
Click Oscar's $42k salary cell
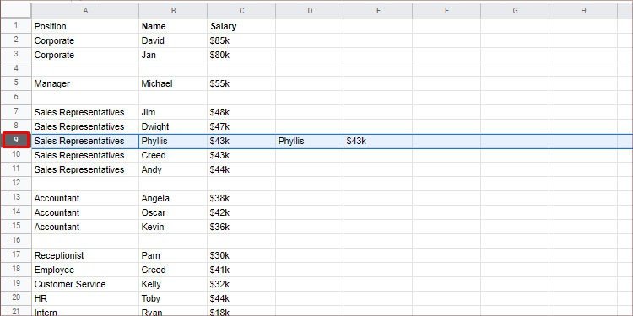coord(241,212)
